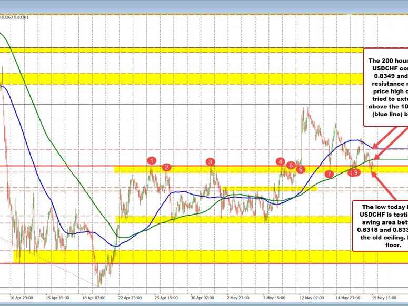
Task: Click the '14 May 23:00' date label
Action: (x=347, y=298)
